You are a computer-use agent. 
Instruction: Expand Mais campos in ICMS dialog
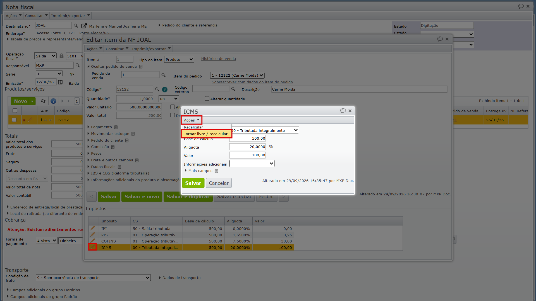pyautogui.click(x=200, y=171)
